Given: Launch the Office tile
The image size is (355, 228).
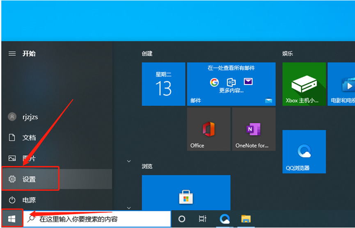Looking at the screenshot, I should pos(208,129).
